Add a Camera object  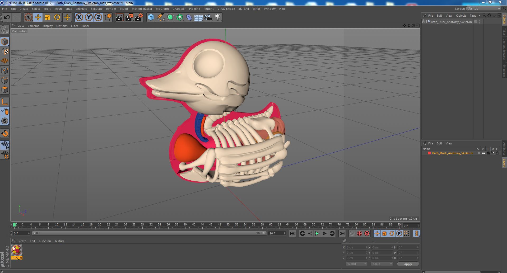pos(208,17)
